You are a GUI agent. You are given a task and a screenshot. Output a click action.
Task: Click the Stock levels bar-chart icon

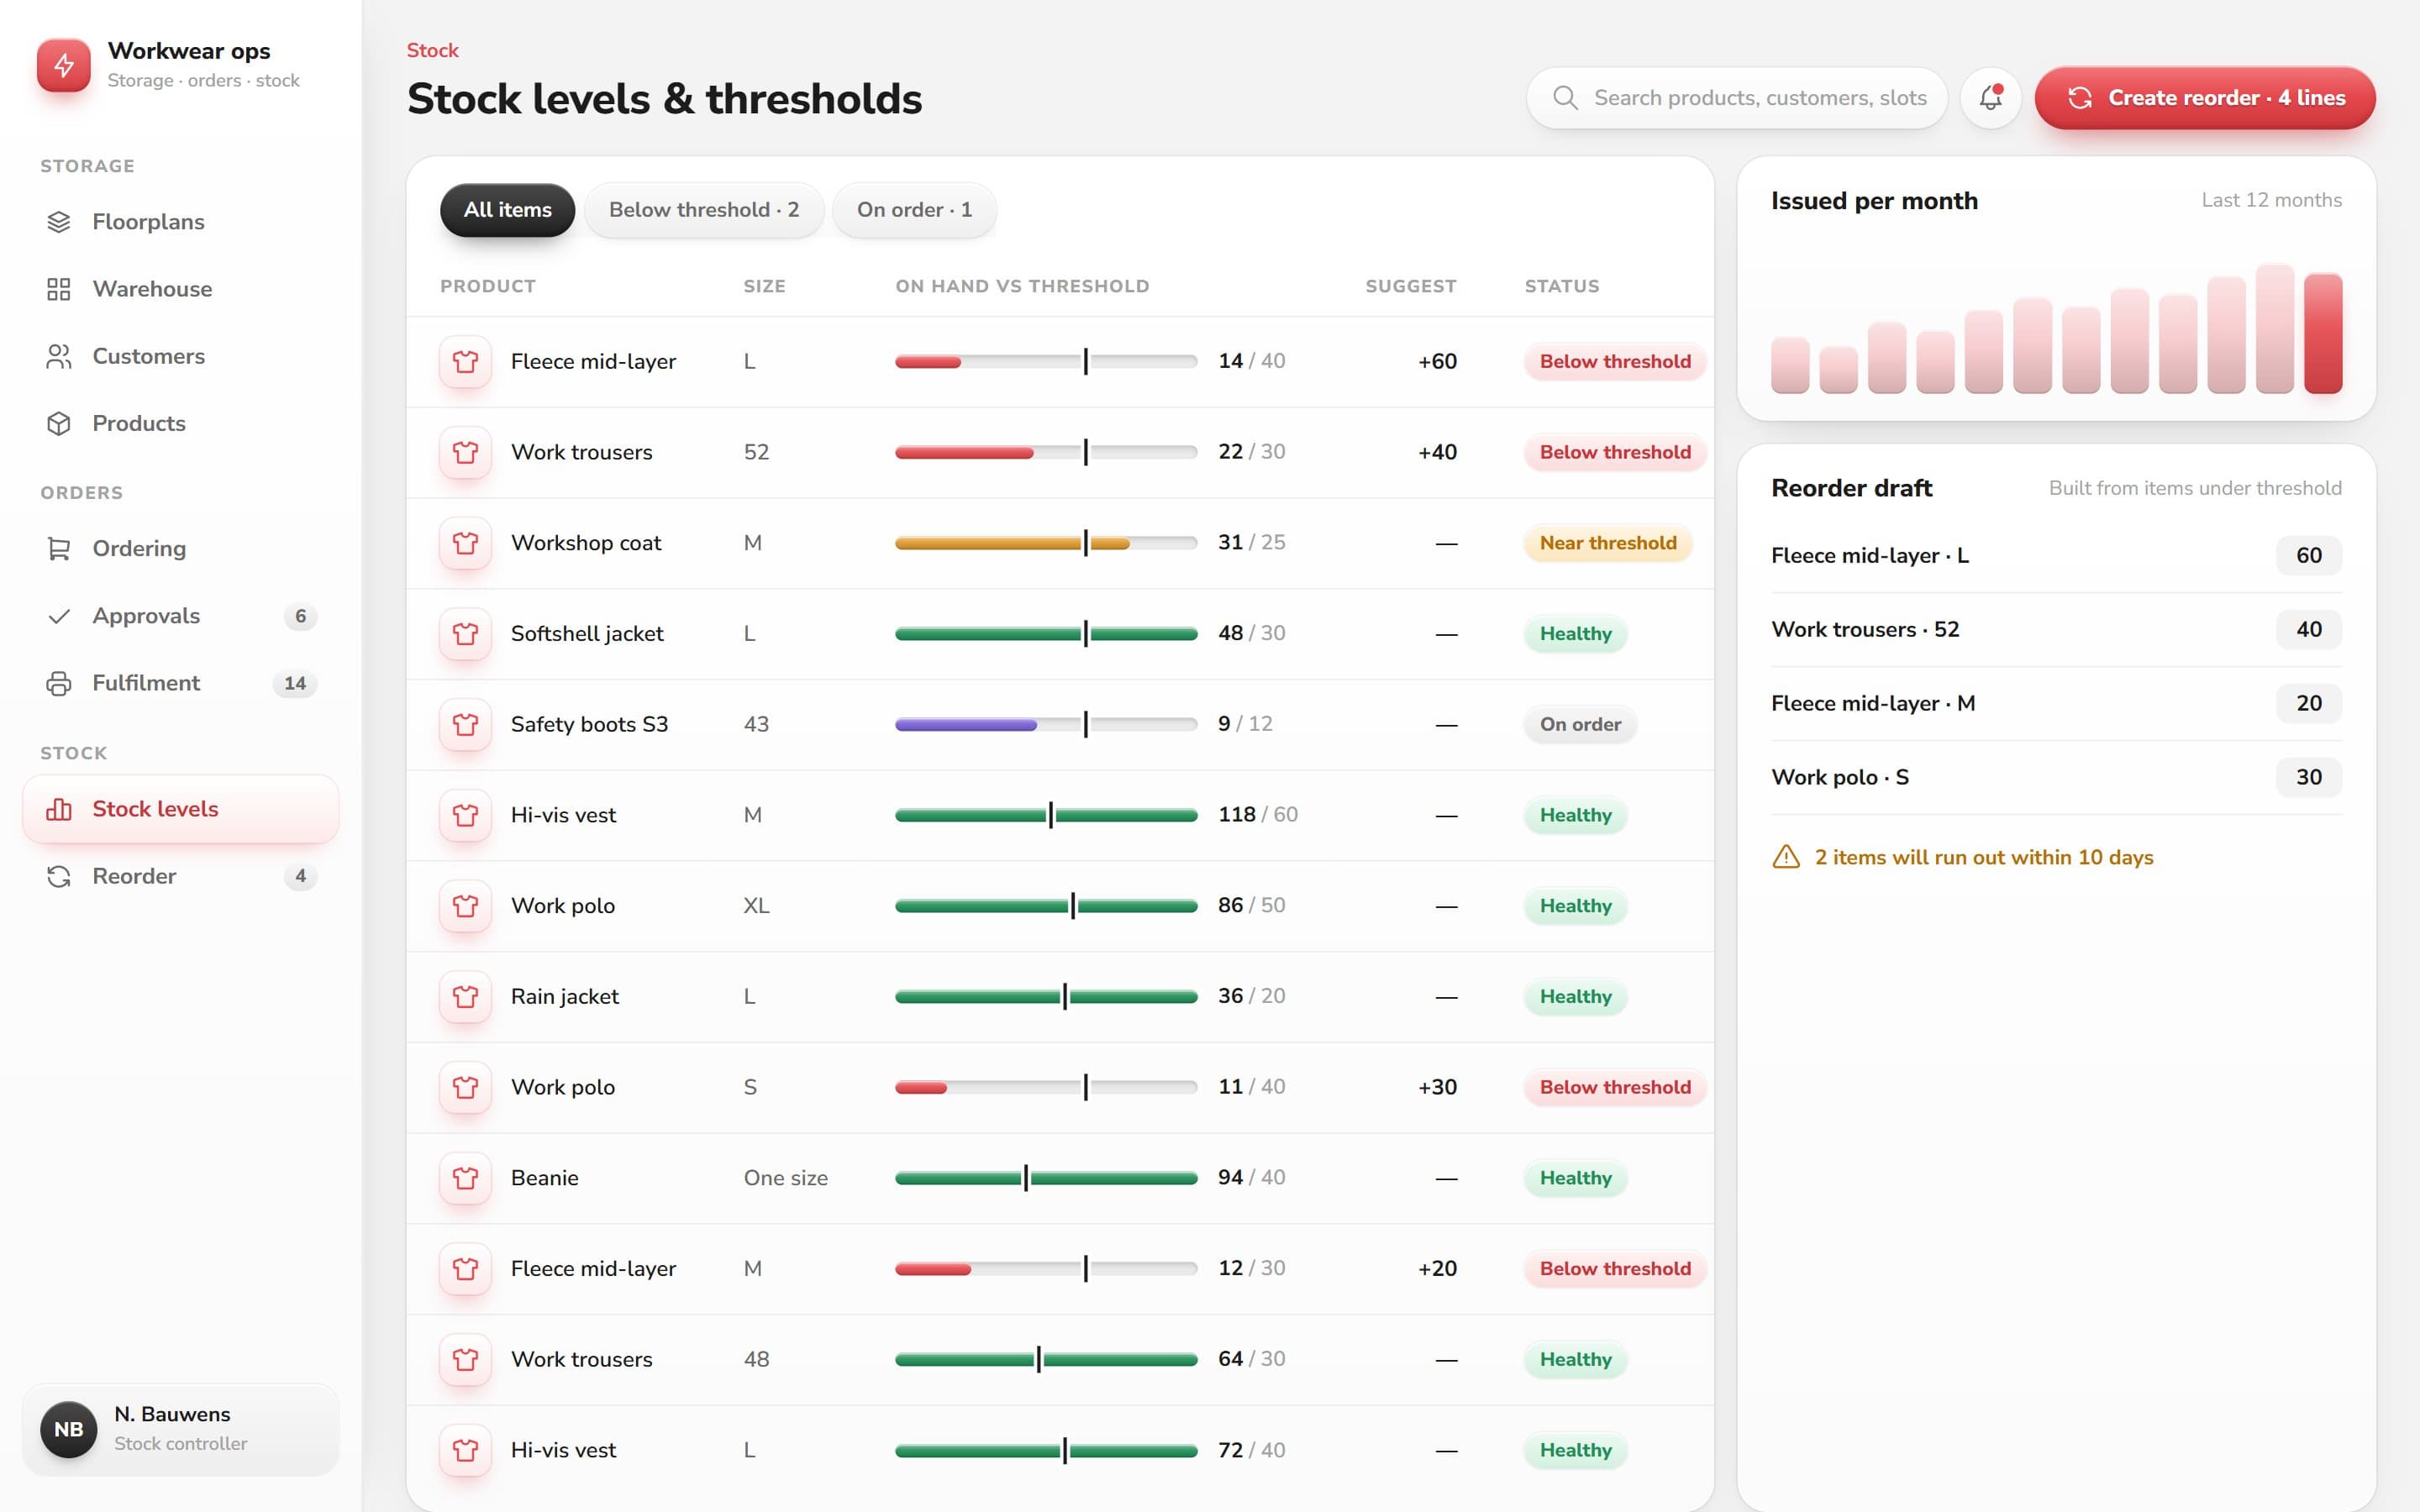pyautogui.click(x=59, y=809)
